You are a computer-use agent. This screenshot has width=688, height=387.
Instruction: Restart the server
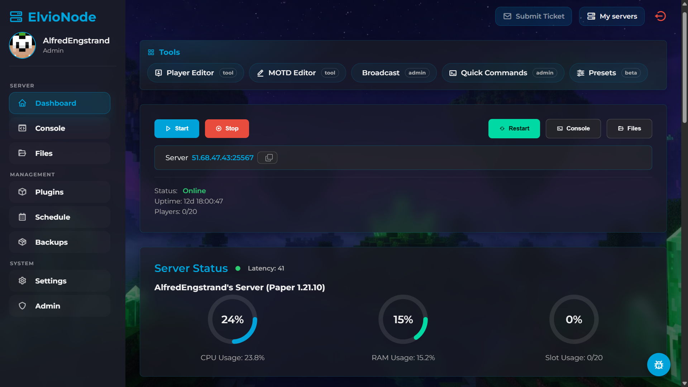pos(514,128)
